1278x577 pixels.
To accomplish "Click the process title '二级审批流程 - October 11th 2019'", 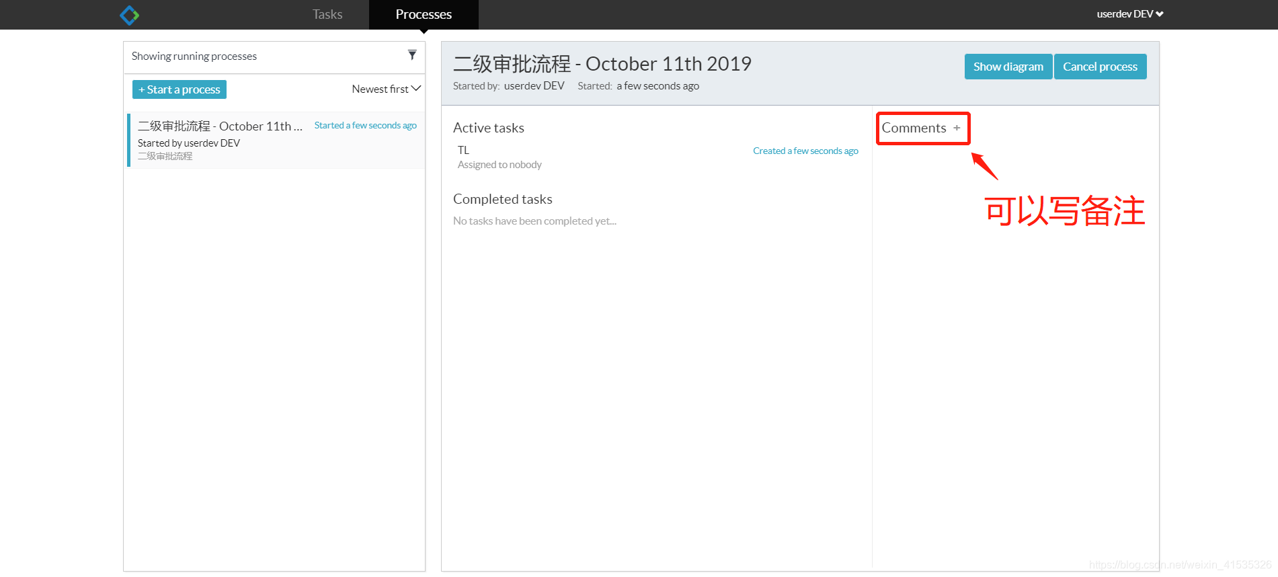I will 602,64.
